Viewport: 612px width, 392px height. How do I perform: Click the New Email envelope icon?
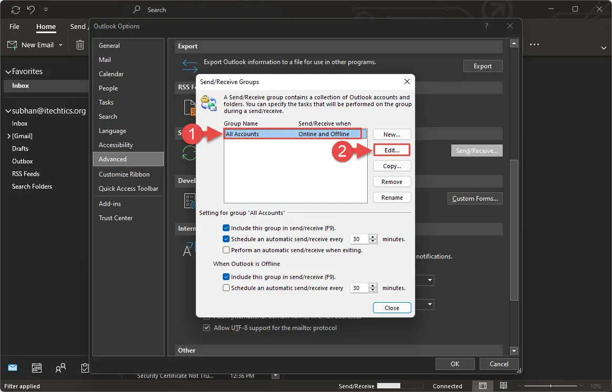click(x=13, y=45)
